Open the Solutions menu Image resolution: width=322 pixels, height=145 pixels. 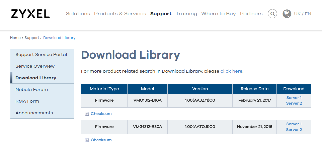78,14
